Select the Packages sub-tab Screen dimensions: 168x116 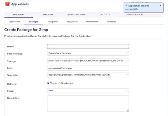(34, 22)
